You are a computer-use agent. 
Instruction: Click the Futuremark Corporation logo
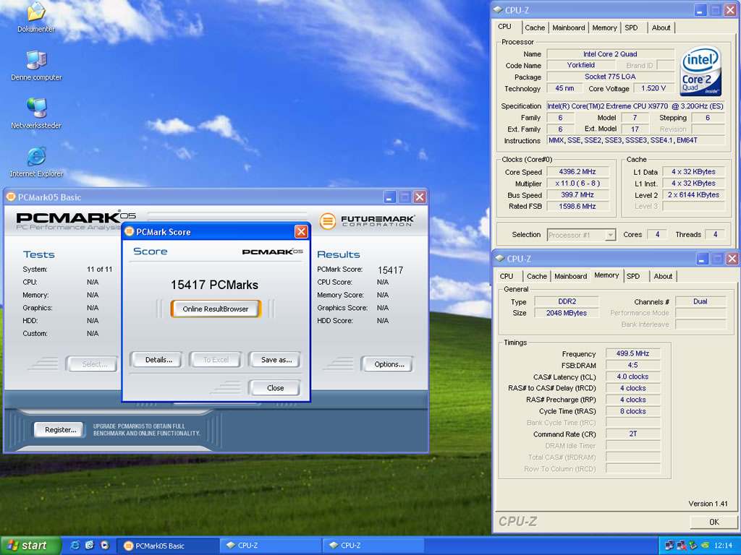click(x=367, y=220)
